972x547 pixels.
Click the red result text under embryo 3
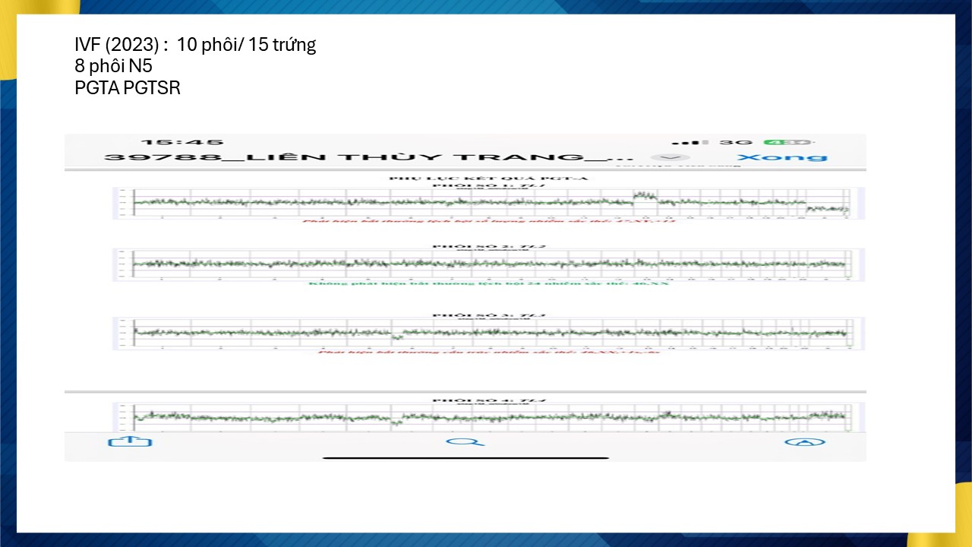(489, 353)
